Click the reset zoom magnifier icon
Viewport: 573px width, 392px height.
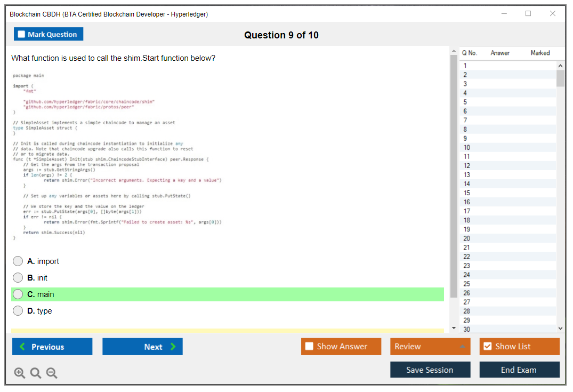[x=36, y=373]
